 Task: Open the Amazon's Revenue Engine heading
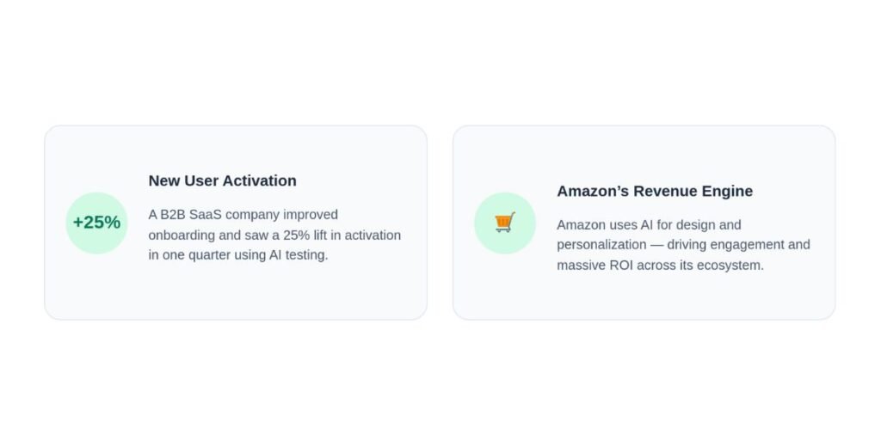pos(655,191)
